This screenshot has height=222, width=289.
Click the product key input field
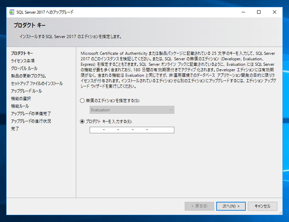132,130
